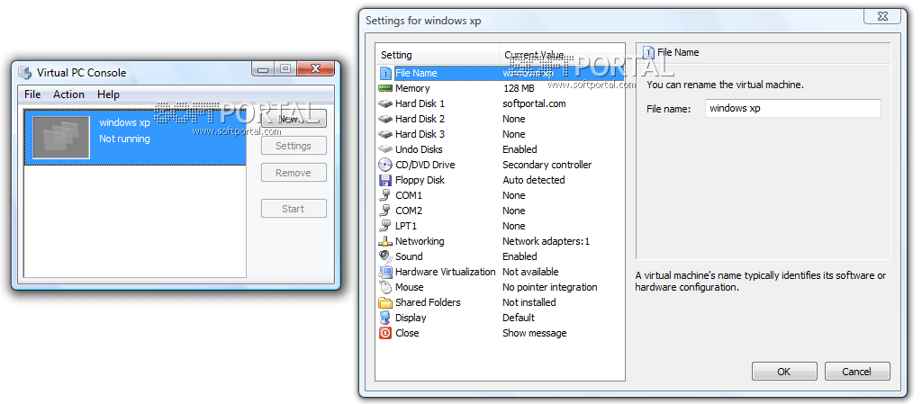Click the Virtual PC Console title icon
922x404 pixels.
(24, 73)
